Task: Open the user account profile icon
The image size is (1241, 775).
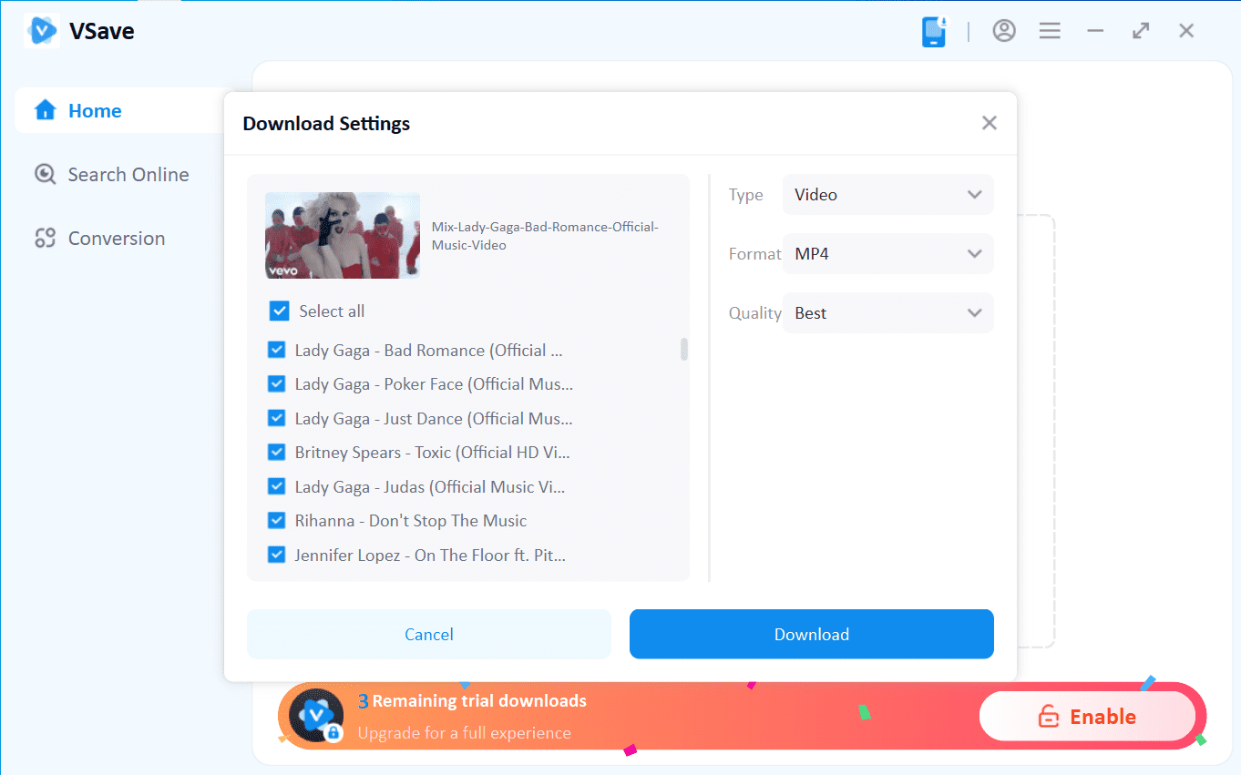Action: coord(1004,31)
